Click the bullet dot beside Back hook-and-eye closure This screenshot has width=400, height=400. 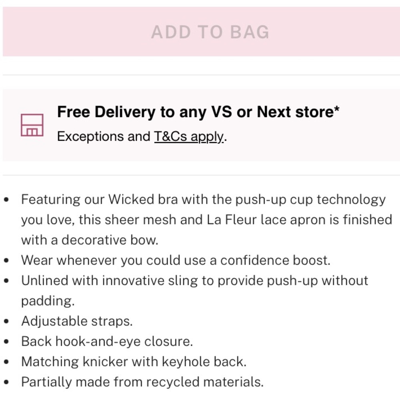[x=7, y=342]
